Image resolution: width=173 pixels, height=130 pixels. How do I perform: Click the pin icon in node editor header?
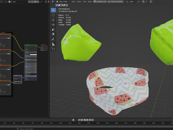point(41,2)
